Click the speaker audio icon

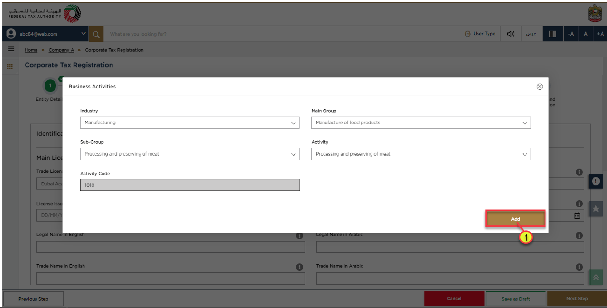tap(511, 34)
